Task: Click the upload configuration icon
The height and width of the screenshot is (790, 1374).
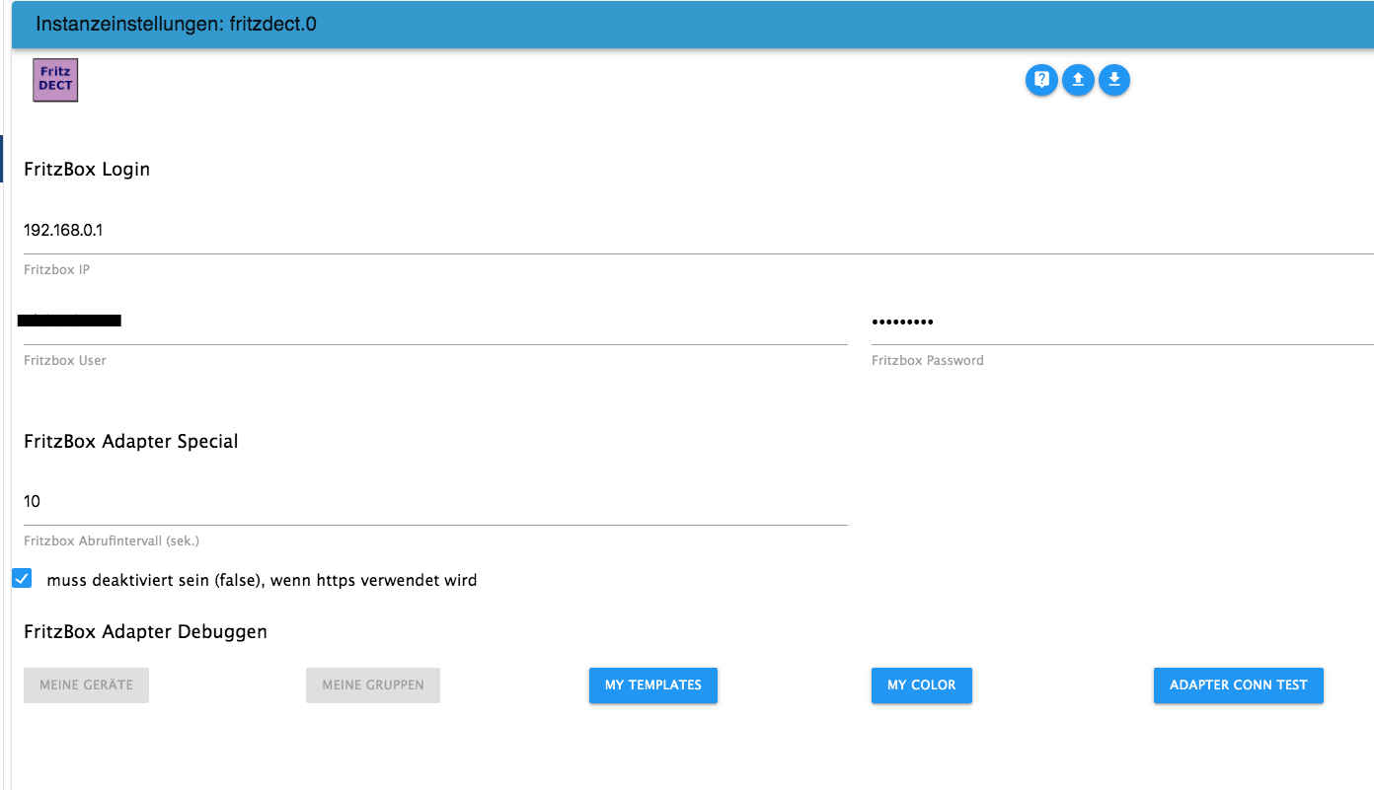Action: [x=1078, y=80]
